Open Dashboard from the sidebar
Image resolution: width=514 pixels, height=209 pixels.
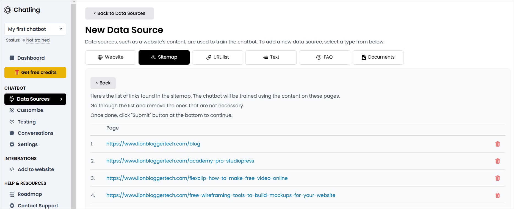click(x=31, y=58)
